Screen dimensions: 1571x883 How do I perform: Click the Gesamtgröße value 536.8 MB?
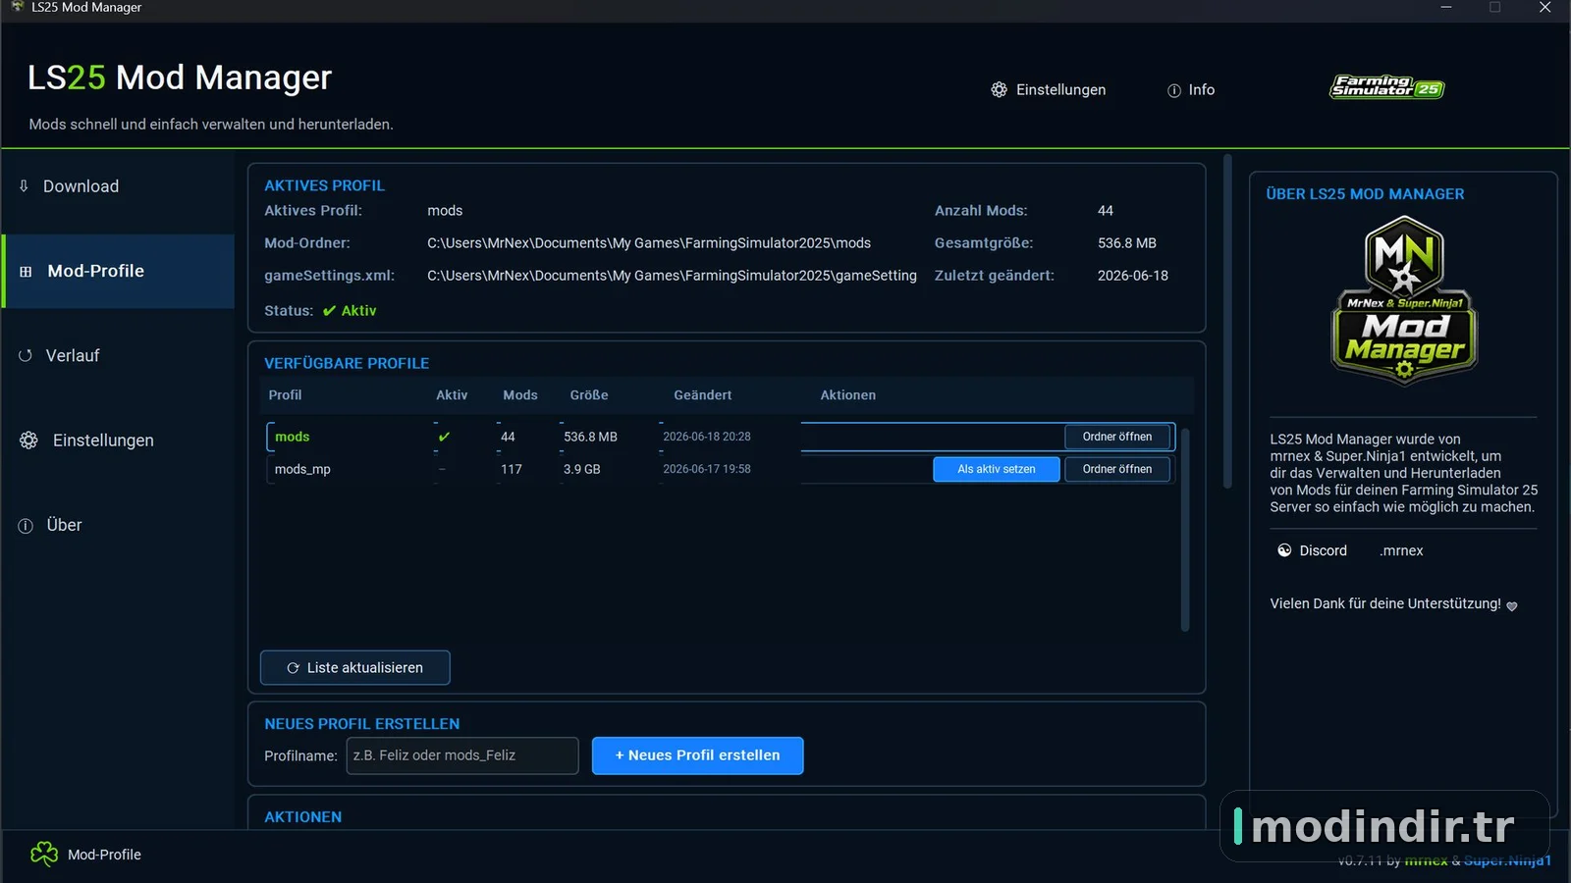pyautogui.click(x=1127, y=243)
